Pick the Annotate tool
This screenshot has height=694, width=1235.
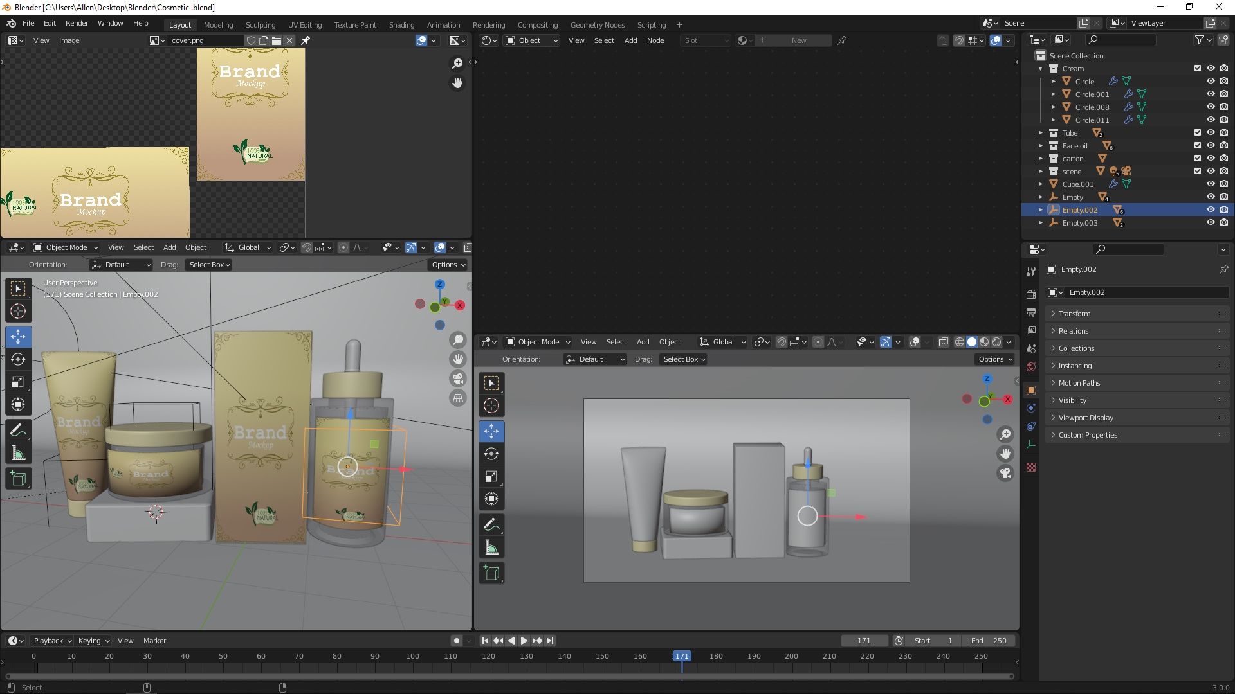[18, 429]
